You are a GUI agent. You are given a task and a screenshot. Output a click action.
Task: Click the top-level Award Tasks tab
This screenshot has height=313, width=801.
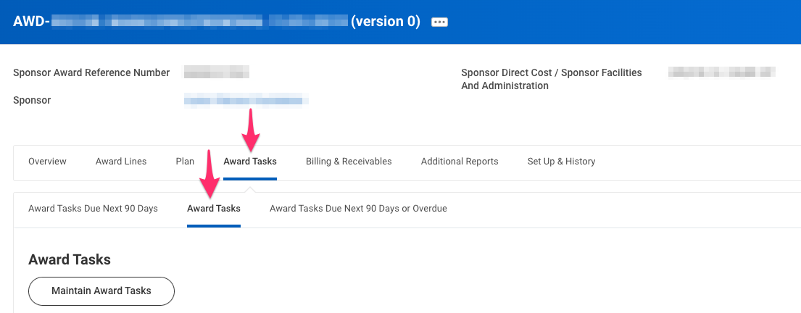pyautogui.click(x=250, y=162)
